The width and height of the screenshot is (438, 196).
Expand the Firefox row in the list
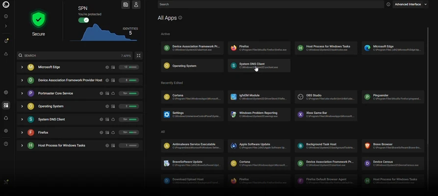22,132
